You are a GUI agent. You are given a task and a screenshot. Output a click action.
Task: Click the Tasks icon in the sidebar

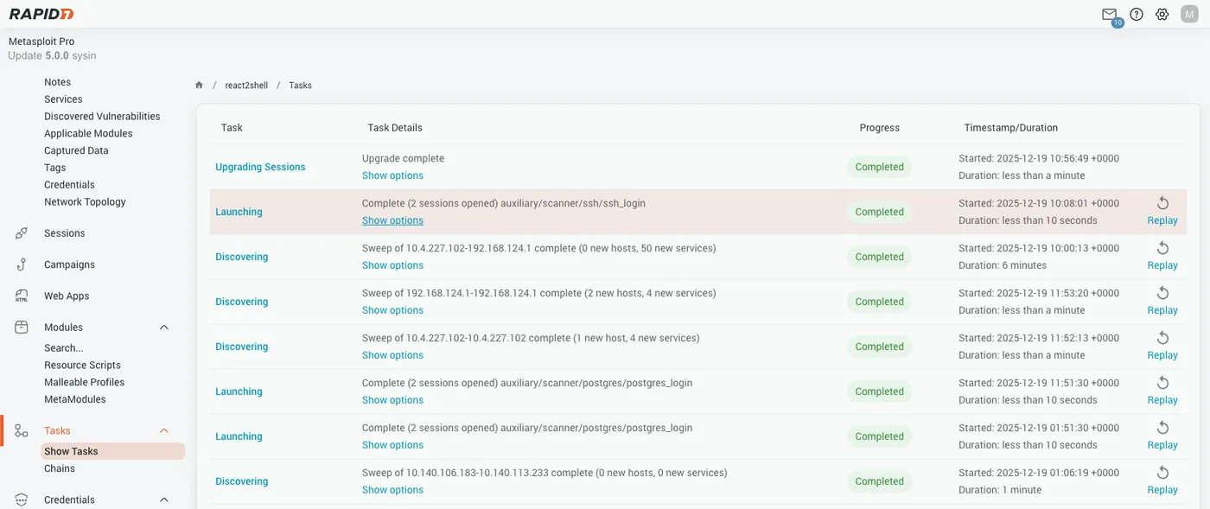21,429
